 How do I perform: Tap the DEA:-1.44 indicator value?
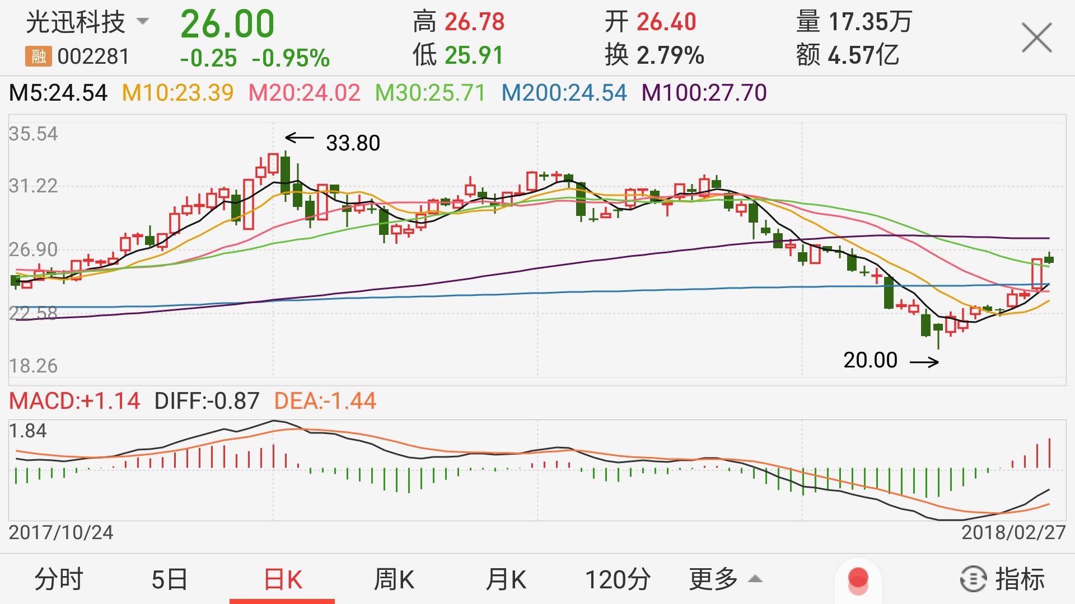[x=325, y=401]
